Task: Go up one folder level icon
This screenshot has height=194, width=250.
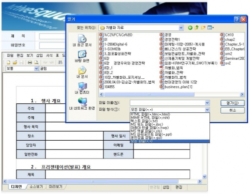Action: click(196, 27)
